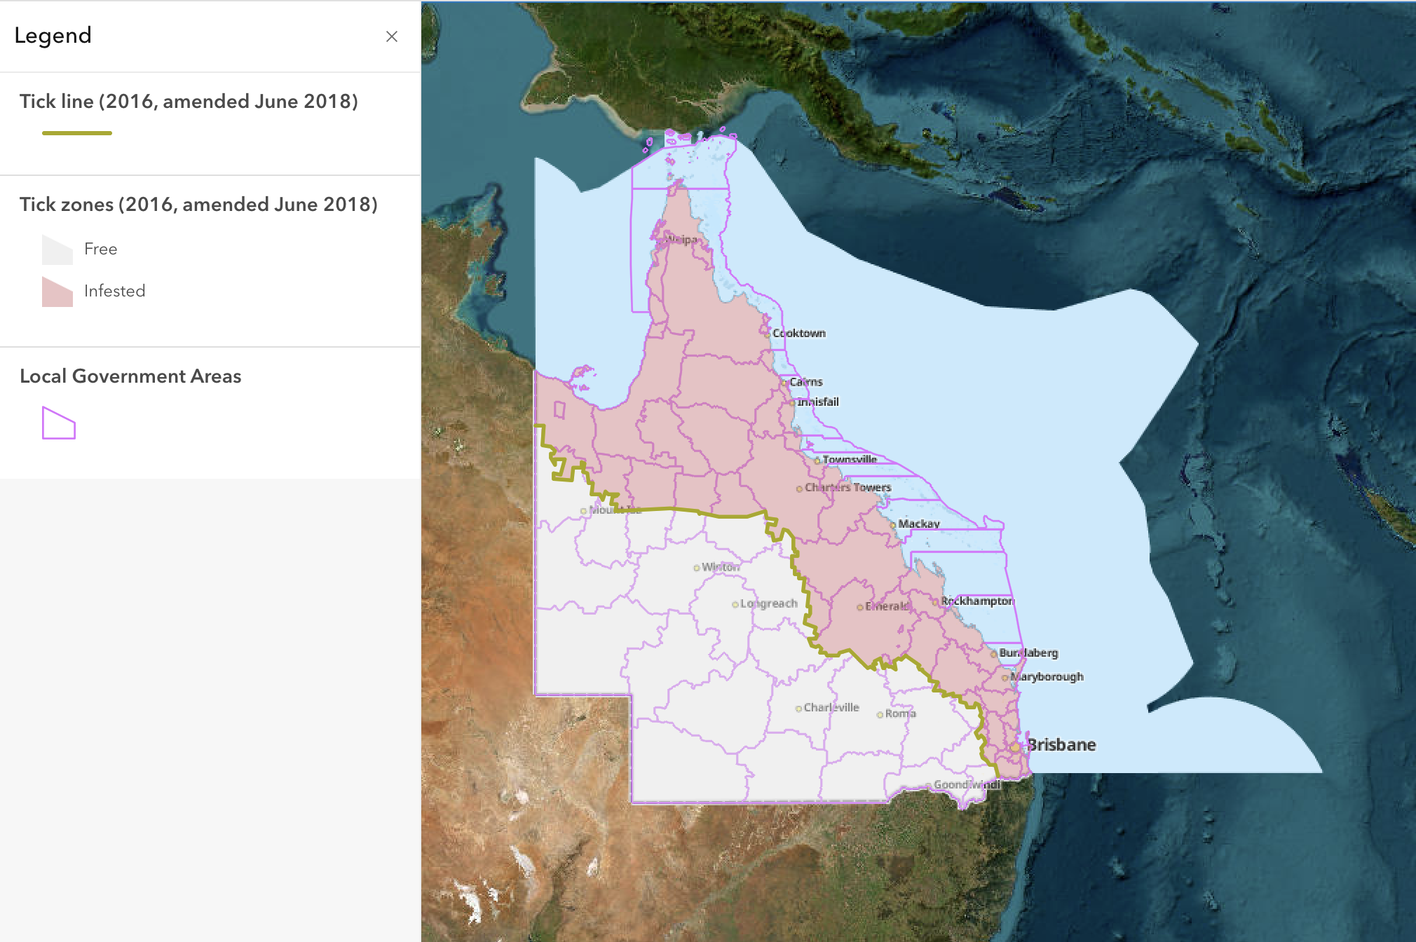Click the Roma town marker
The image size is (1416, 942).
point(880,714)
